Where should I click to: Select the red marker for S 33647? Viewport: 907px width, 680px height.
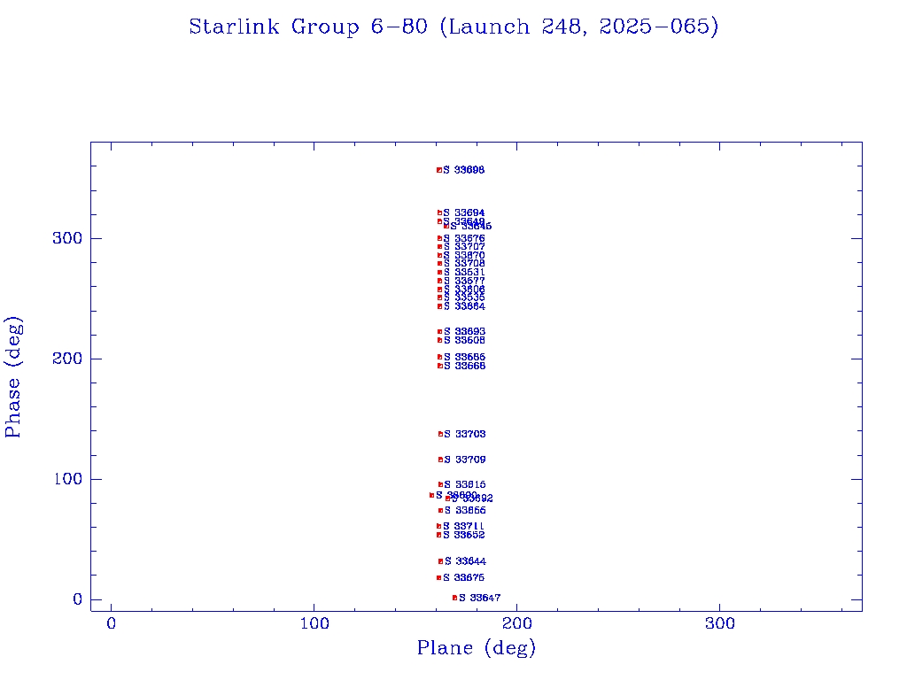click(454, 598)
